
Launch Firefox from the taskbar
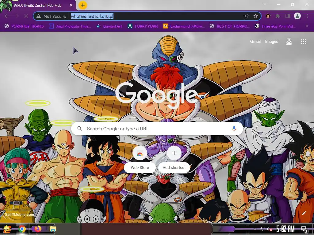click(x=38, y=229)
